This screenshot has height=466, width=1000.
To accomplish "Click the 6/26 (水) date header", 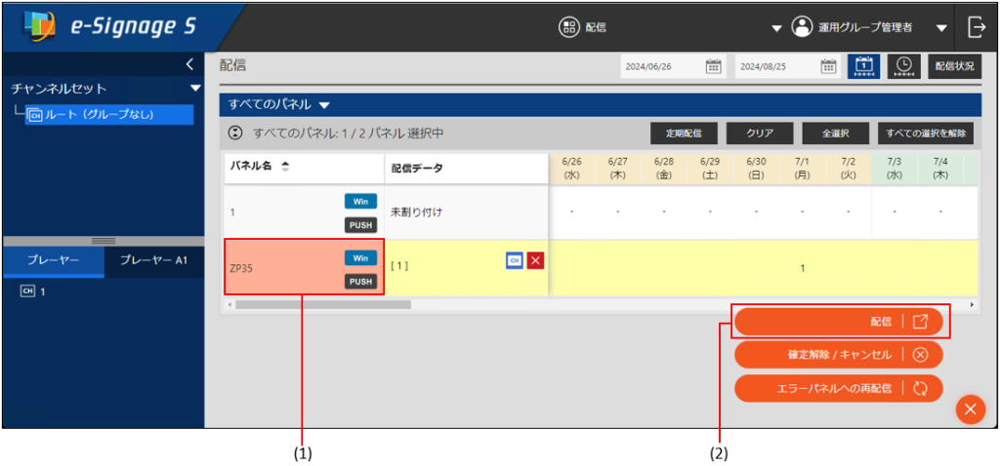I will pyautogui.click(x=571, y=169).
